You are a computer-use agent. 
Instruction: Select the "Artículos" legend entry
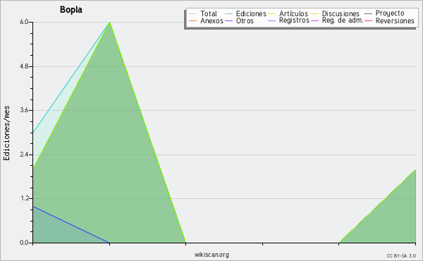293,13
